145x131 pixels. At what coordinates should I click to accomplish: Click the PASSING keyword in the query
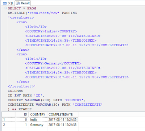70,13
